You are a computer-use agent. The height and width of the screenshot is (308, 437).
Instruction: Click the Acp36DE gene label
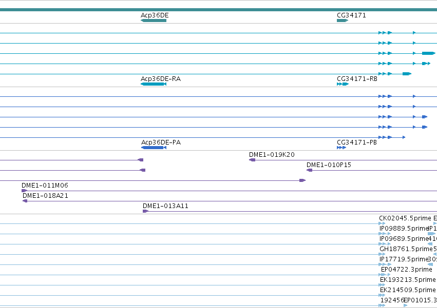click(x=155, y=15)
